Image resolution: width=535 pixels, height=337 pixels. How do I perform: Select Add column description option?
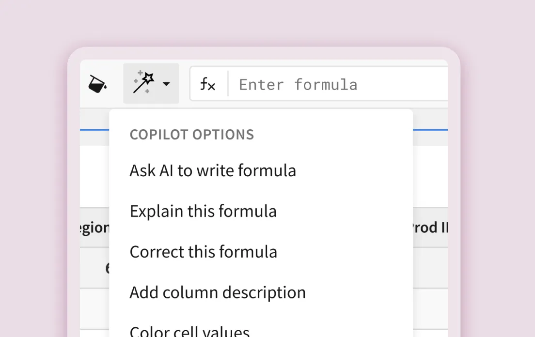pos(218,292)
